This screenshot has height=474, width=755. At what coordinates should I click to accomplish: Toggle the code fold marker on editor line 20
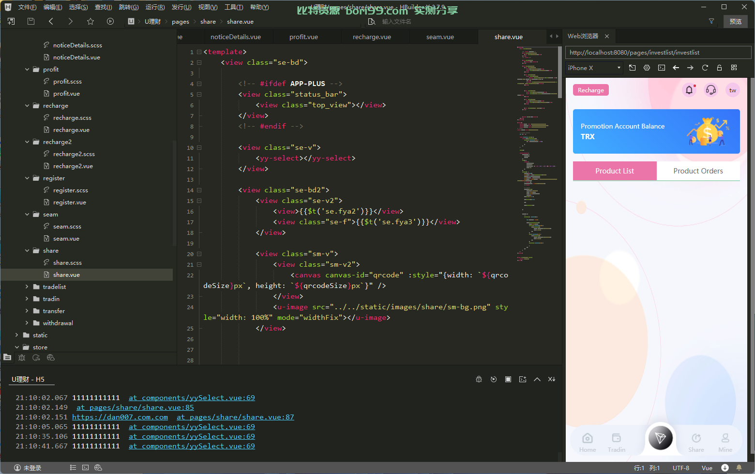pos(199,254)
